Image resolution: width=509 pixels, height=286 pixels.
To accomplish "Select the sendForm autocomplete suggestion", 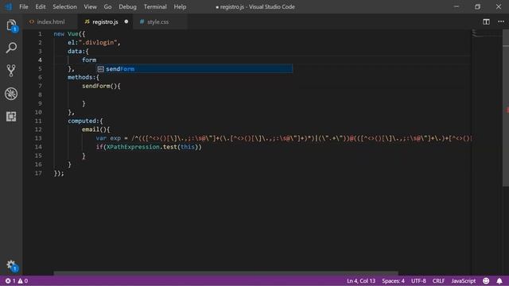I will tap(194, 69).
